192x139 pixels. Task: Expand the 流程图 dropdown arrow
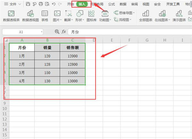tap(131, 19)
